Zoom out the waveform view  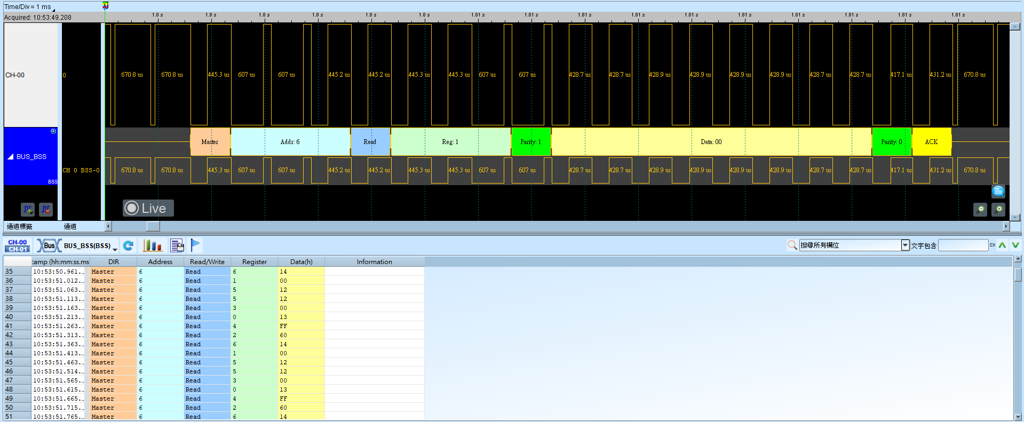click(980, 210)
